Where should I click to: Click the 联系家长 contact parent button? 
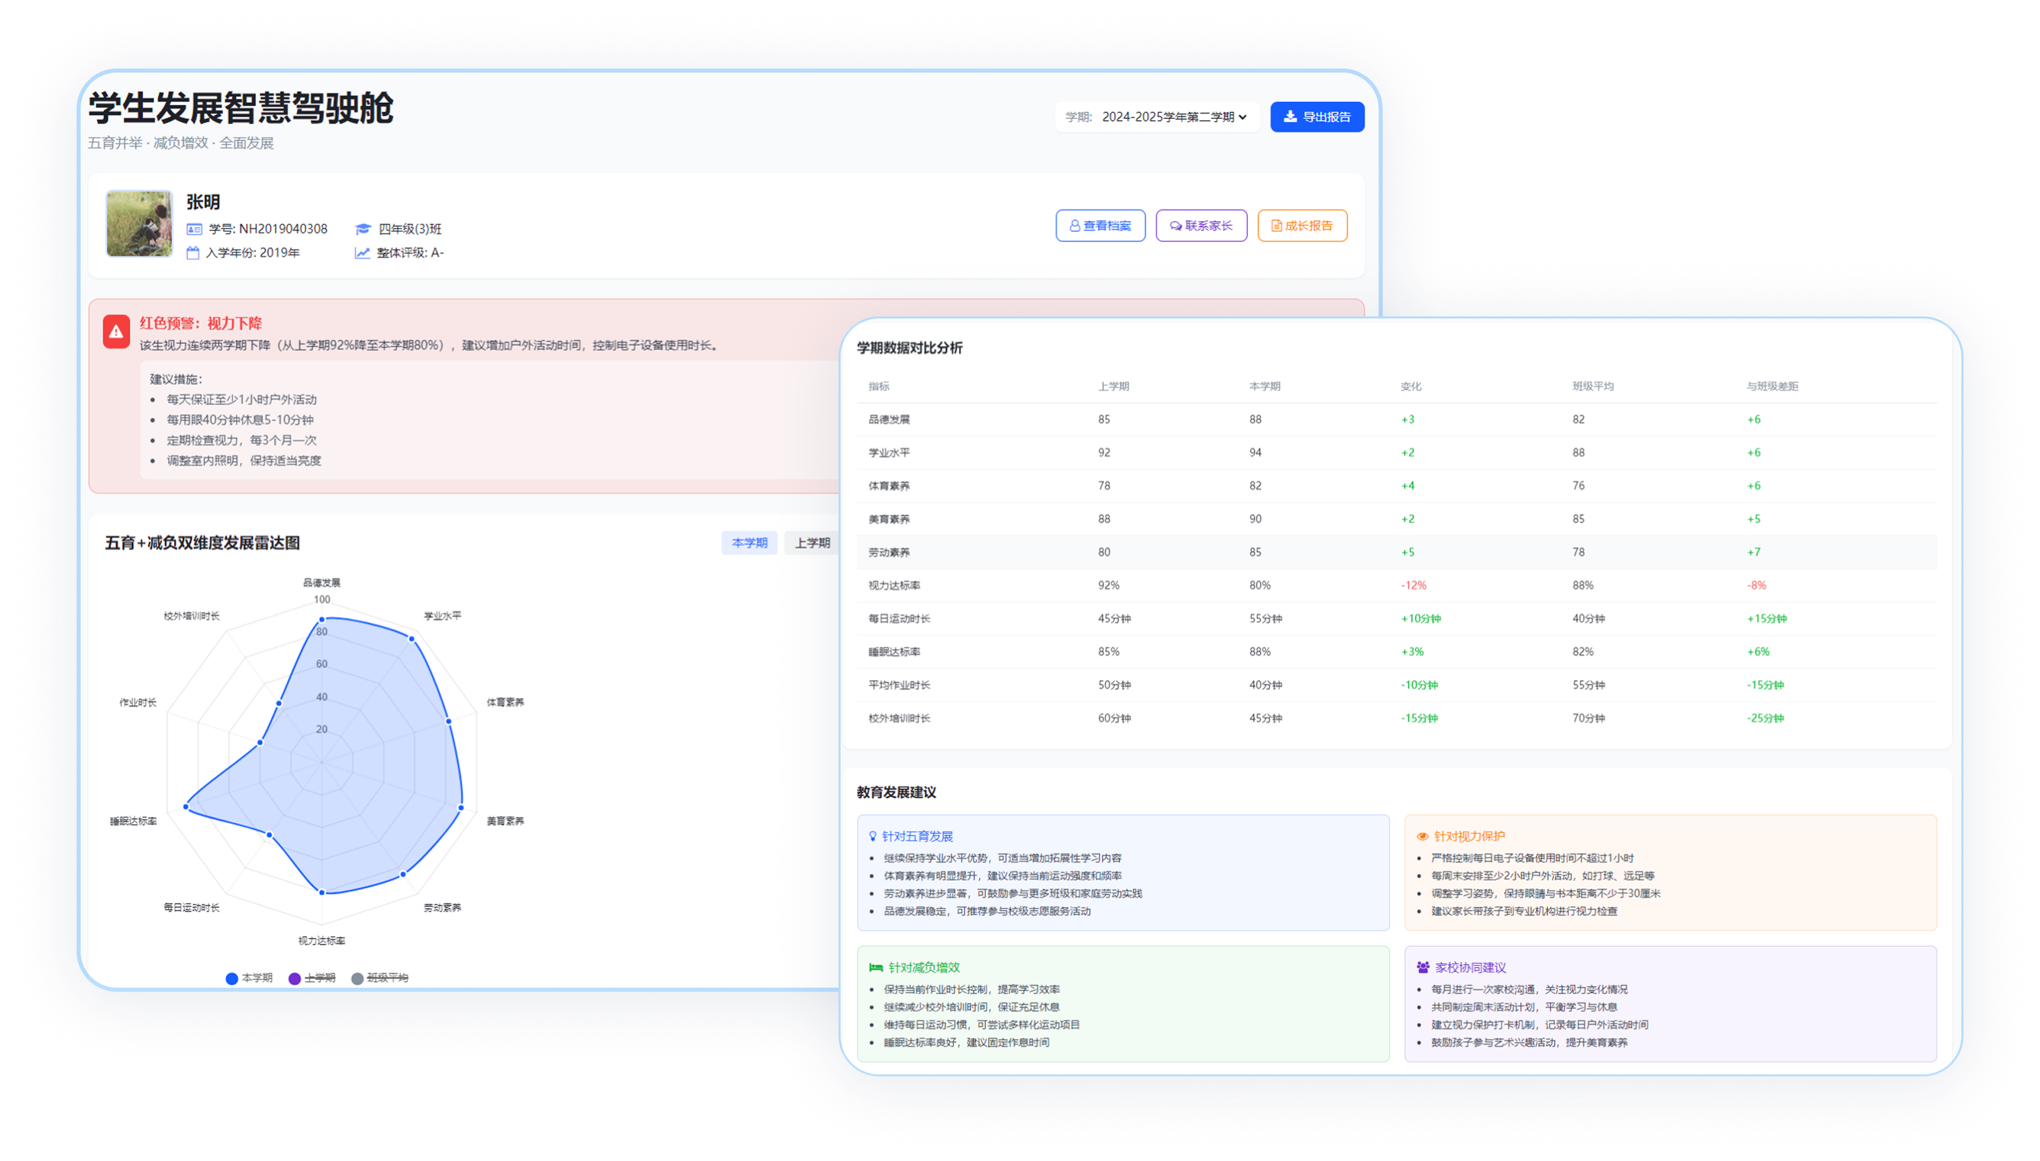tap(1201, 226)
